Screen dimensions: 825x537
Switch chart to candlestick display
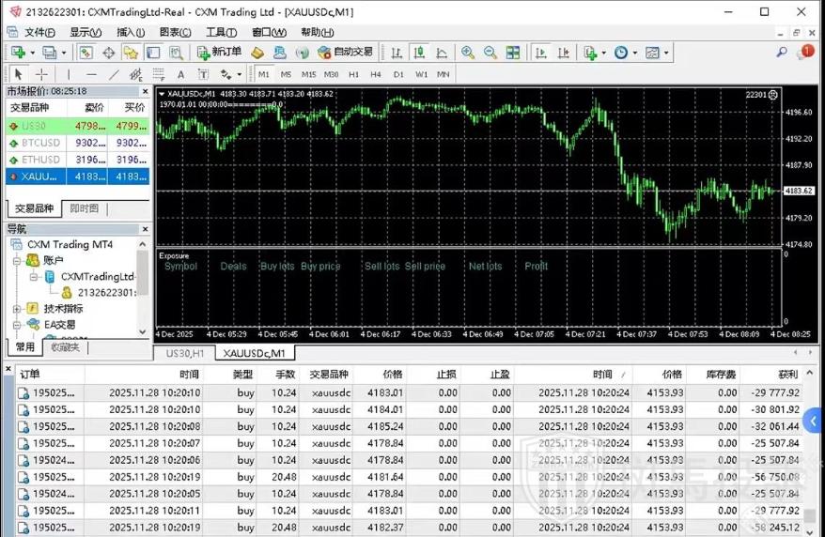417,53
